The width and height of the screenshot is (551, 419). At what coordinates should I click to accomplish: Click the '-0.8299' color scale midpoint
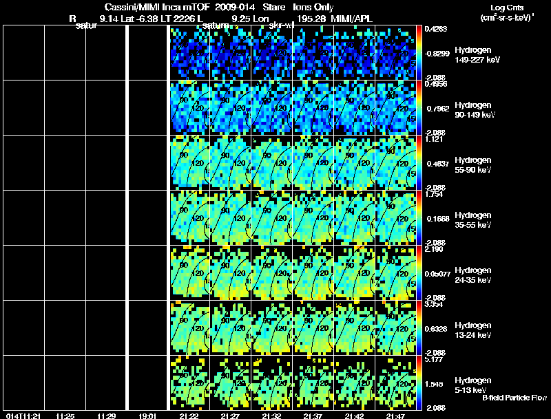[x=437, y=54]
